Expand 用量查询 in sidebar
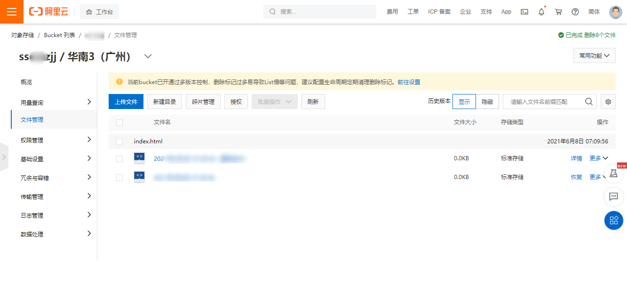 pos(89,102)
